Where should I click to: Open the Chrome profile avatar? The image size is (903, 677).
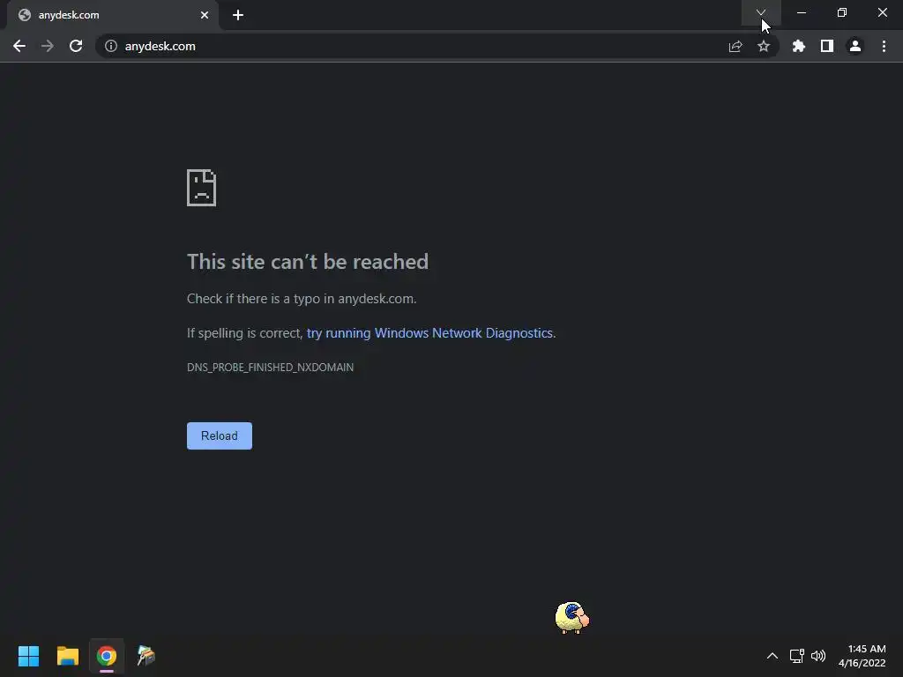tap(855, 46)
